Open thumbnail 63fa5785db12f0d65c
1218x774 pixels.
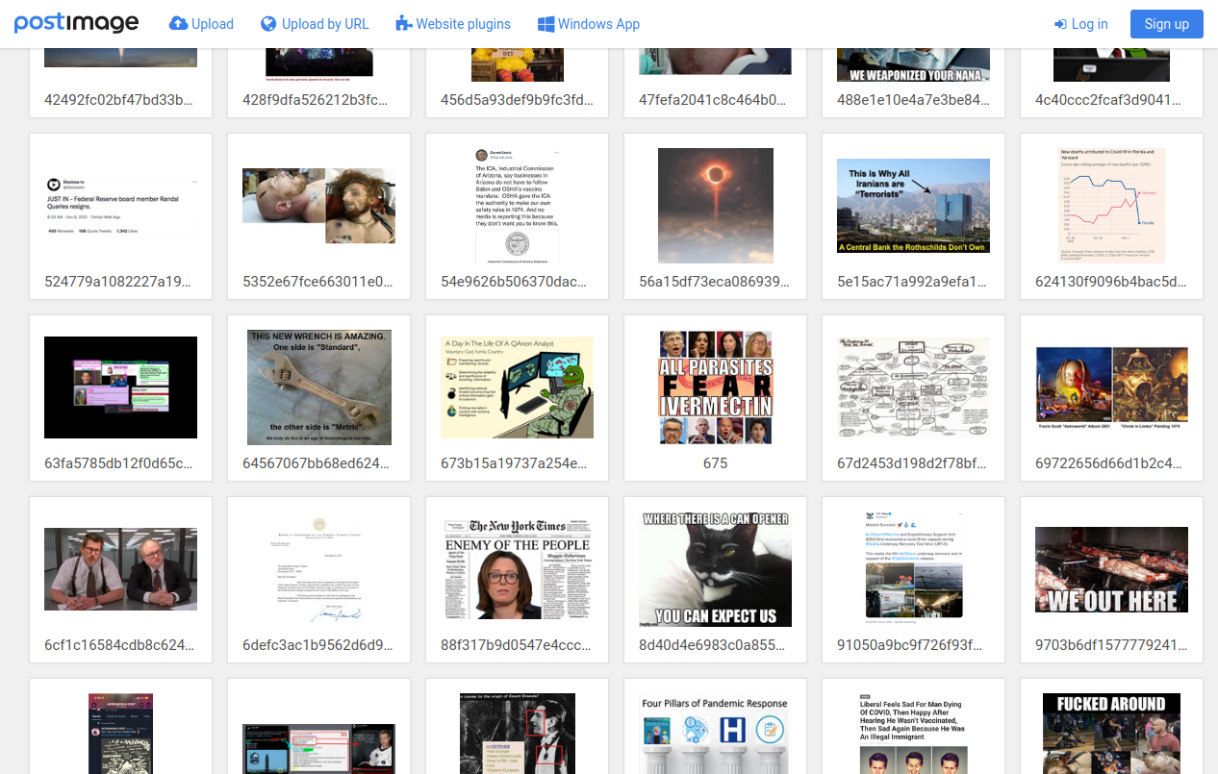(120, 387)
